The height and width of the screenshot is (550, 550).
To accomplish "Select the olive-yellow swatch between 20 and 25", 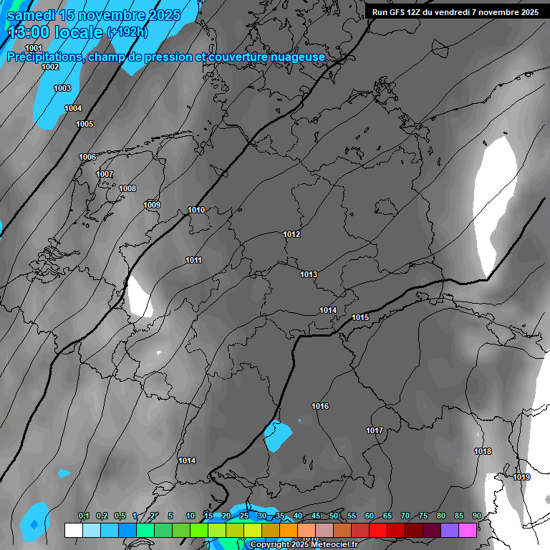I will (x=235, y=530).
